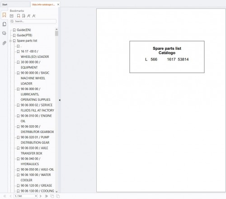Collapse the bookmarks side panel arrow
Viewport: 226px width, 199px height.
(x=60, y=100)
